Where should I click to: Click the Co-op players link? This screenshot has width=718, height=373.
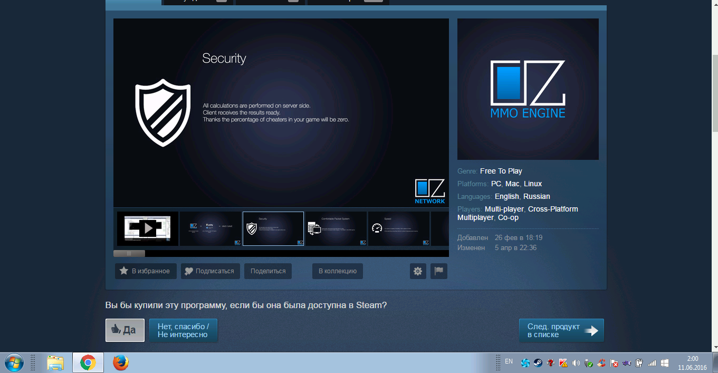click(508, 217)
